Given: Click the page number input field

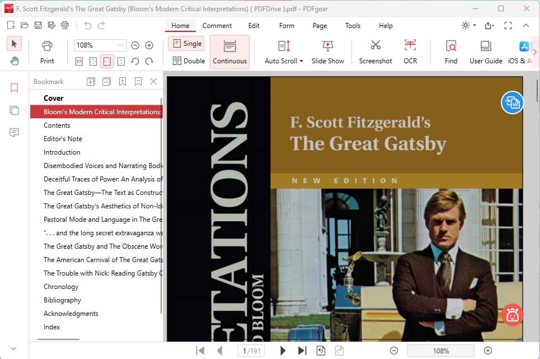Looking at the screenshot, I should [251, 351].
